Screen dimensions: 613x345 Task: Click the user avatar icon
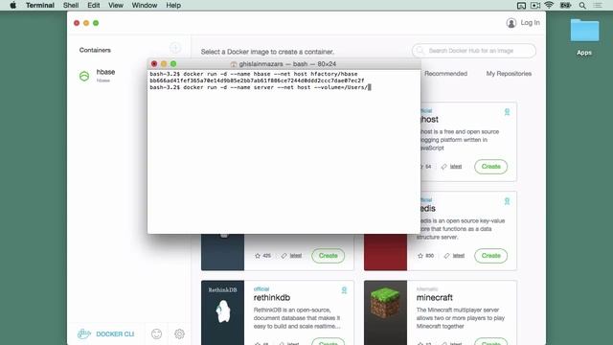click(511, 23)
